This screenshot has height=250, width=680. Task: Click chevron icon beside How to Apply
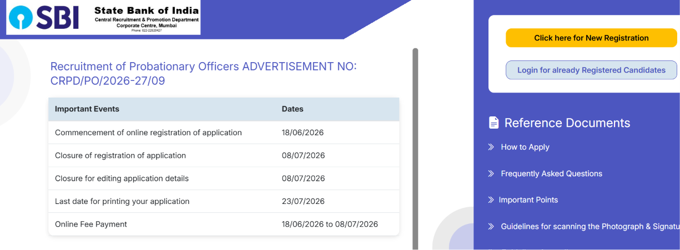click(x=491, y=147)
